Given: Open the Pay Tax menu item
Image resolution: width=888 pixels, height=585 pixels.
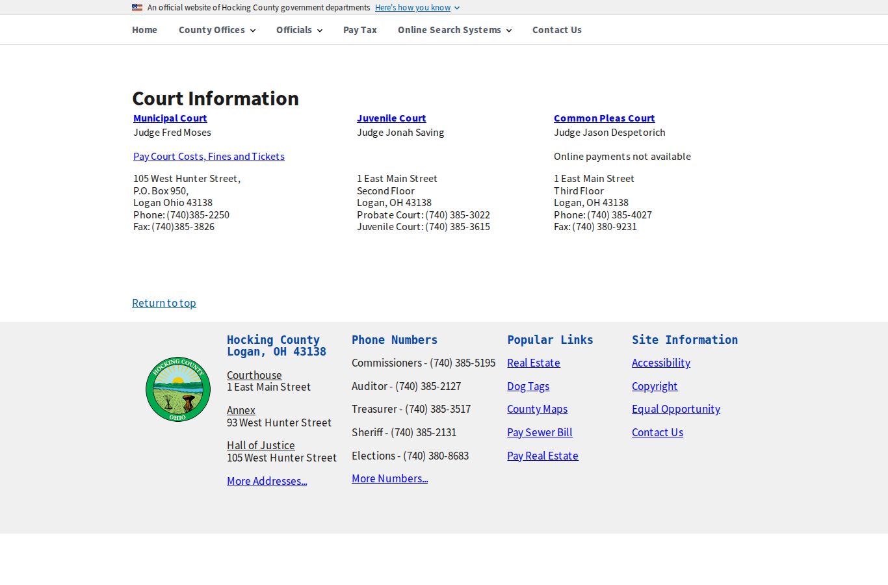Looking at the screenshot, I should click(x=360, y=30).
